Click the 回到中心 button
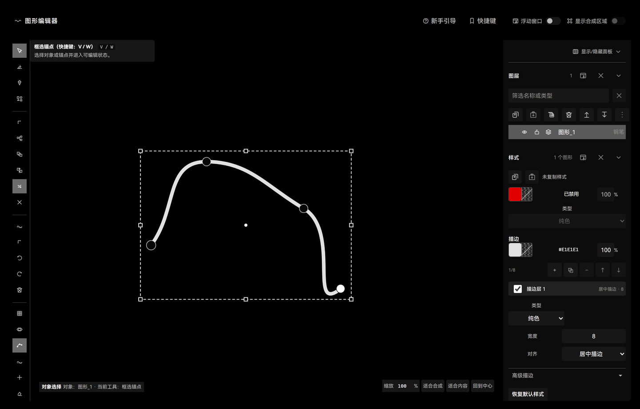This screenshot has height=409, width=640. (483, 386)
